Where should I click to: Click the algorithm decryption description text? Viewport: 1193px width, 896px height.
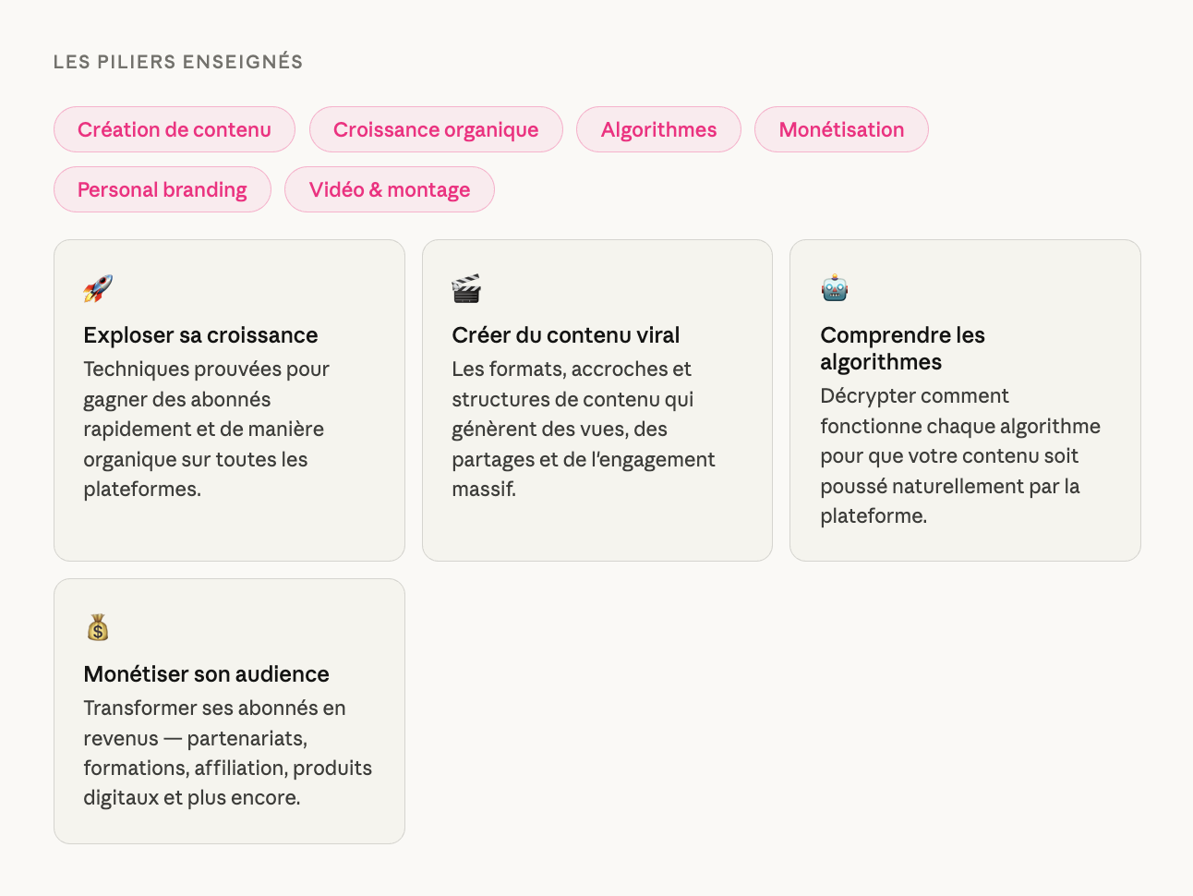tap(959, 455)
